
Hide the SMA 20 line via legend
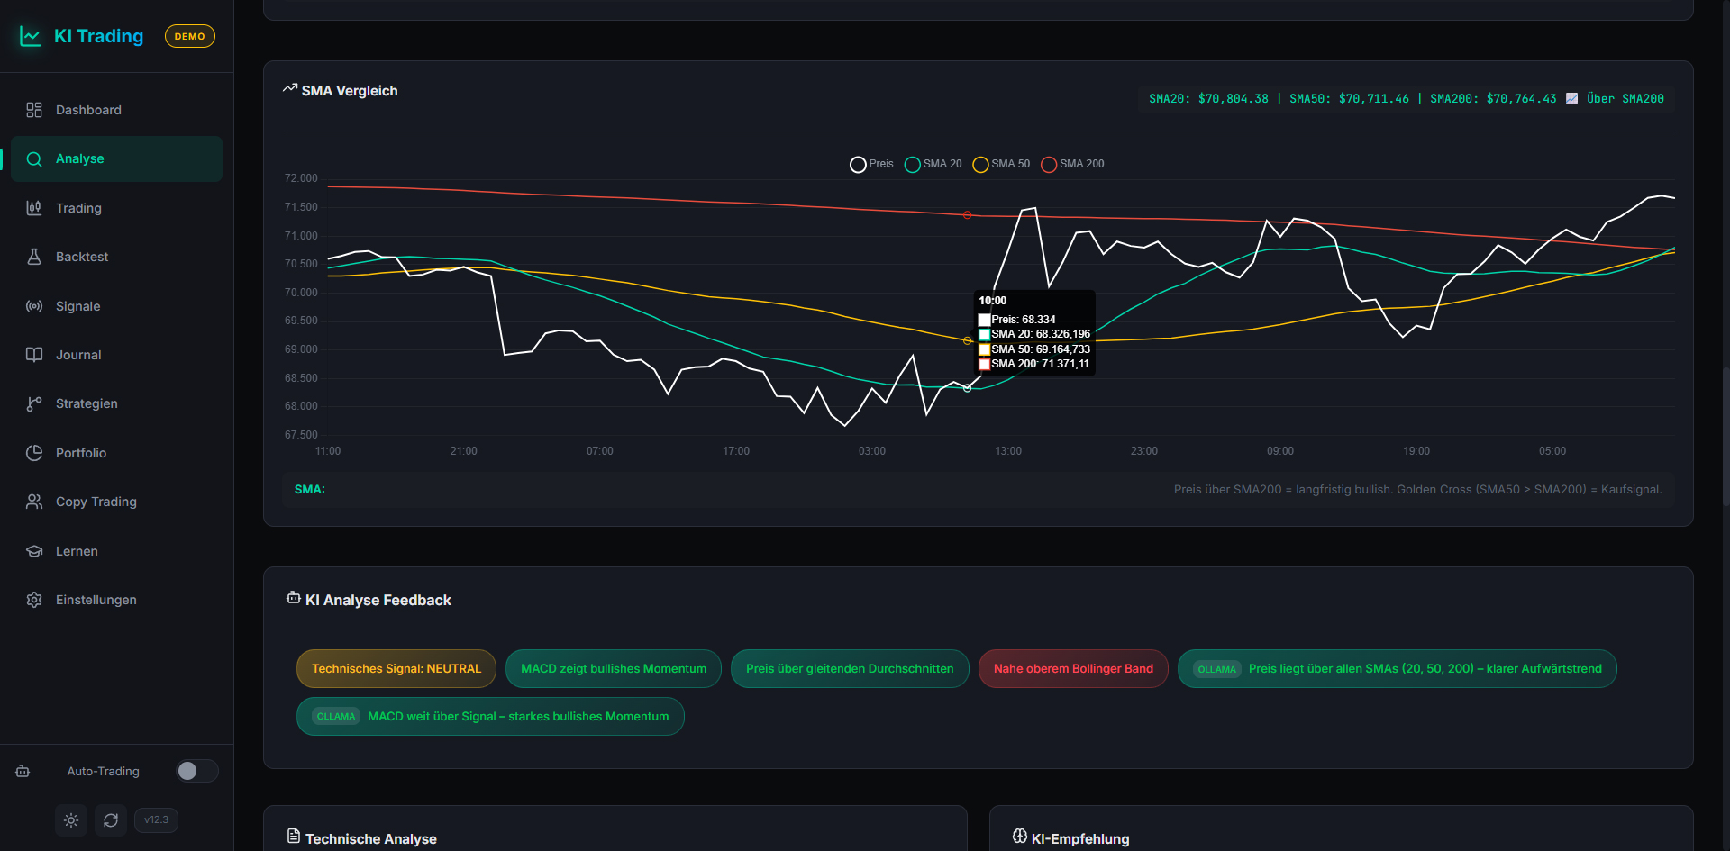(x=933, y=164)
